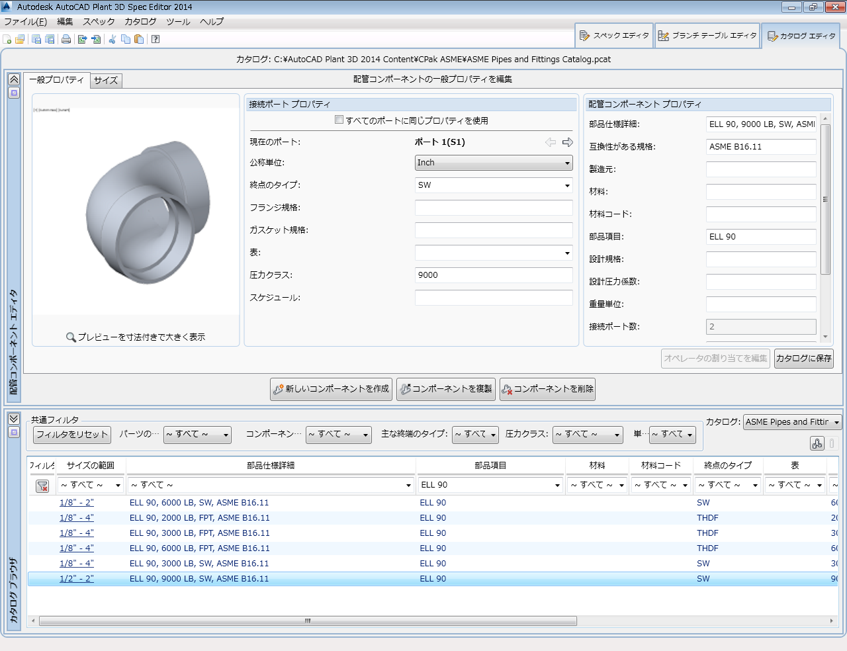Click the 製造元 input field
Image resolution: width=847 pixels, height=651 pixels.
click(x=761, y=169)
